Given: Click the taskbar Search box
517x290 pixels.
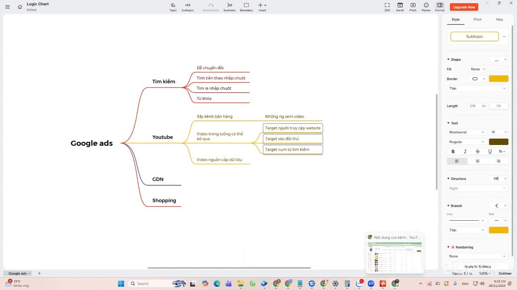Looking at the screenshot, I should [x=158, y=284].
